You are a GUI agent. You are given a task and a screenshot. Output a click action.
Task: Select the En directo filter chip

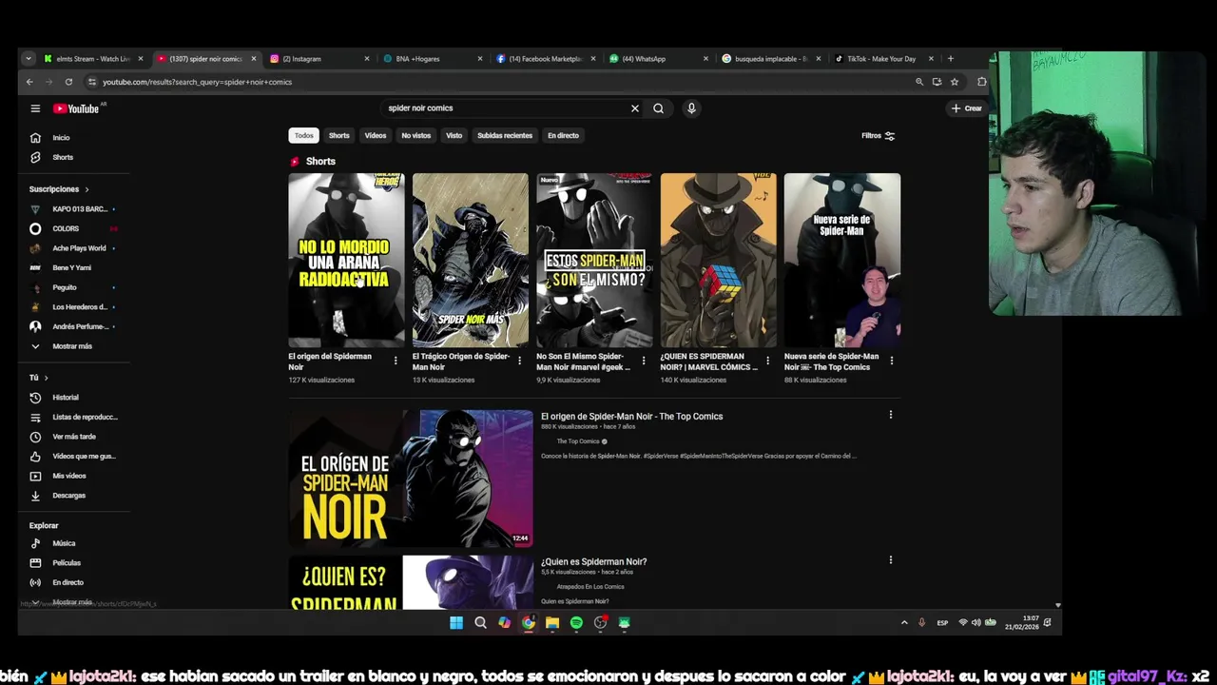point(563,136)
